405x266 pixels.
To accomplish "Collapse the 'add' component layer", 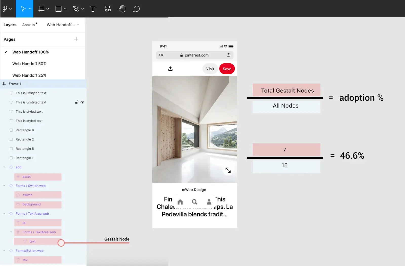I will point(4,167).
